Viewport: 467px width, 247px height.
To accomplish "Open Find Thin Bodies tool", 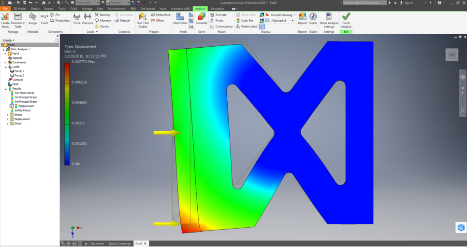I will [143, 19].
